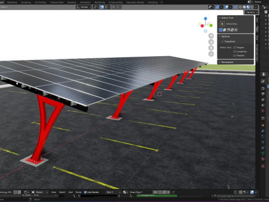Toggle X-ray mode in viewport header
The height and width of the screenshot is (202, 269).
(235, 7)
